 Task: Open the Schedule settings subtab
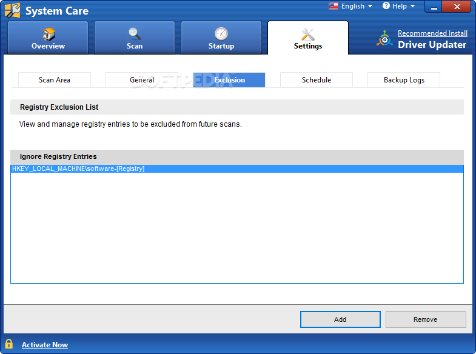coord(317,80)
